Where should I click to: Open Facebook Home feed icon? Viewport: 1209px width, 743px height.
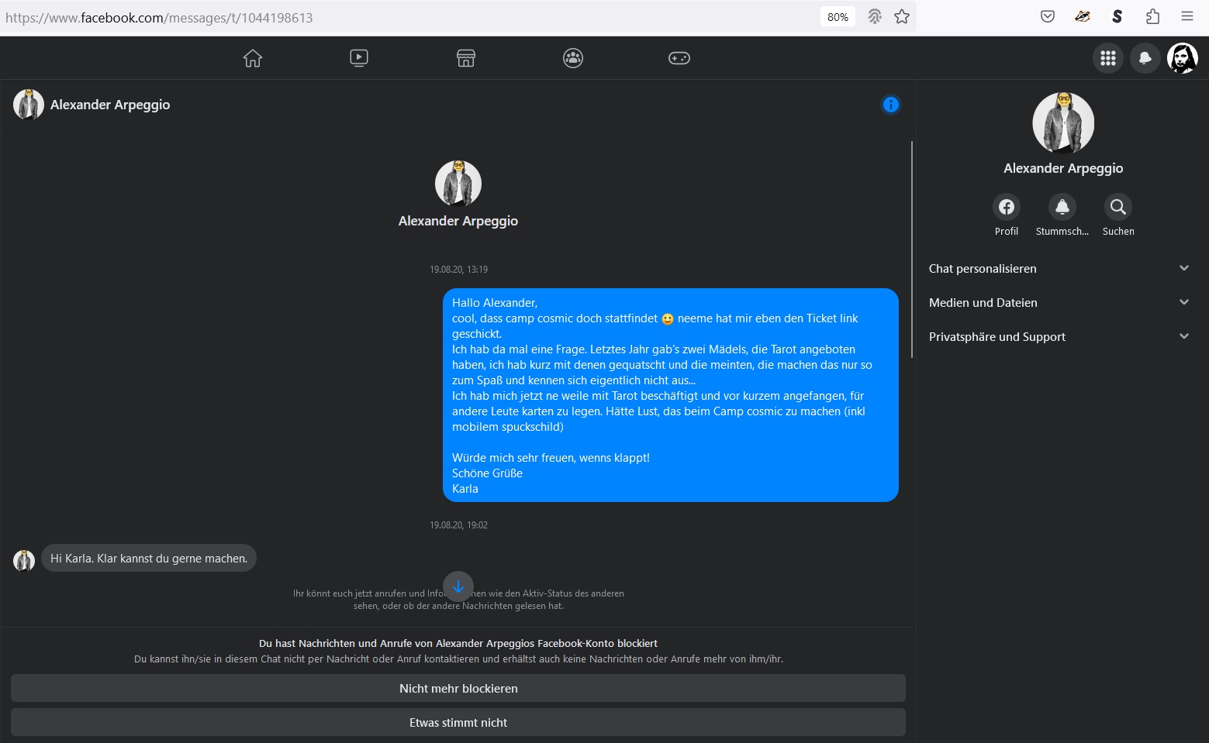[253, 58]
